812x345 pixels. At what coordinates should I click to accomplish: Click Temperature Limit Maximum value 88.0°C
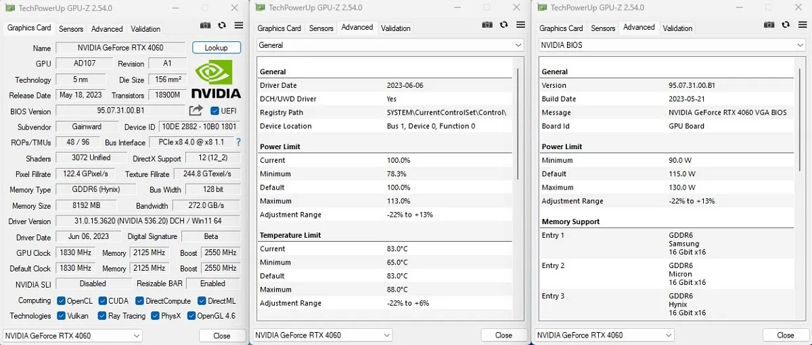point(397,290)
